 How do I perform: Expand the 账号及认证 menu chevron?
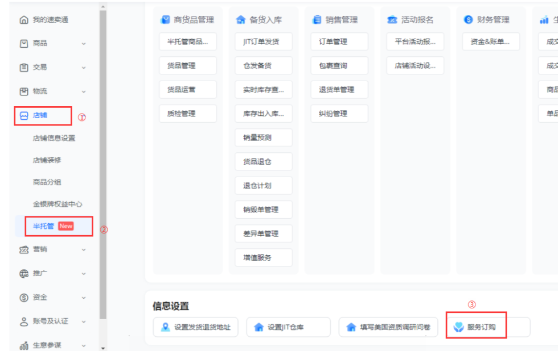pyautogui.click(x=84, y=321)
